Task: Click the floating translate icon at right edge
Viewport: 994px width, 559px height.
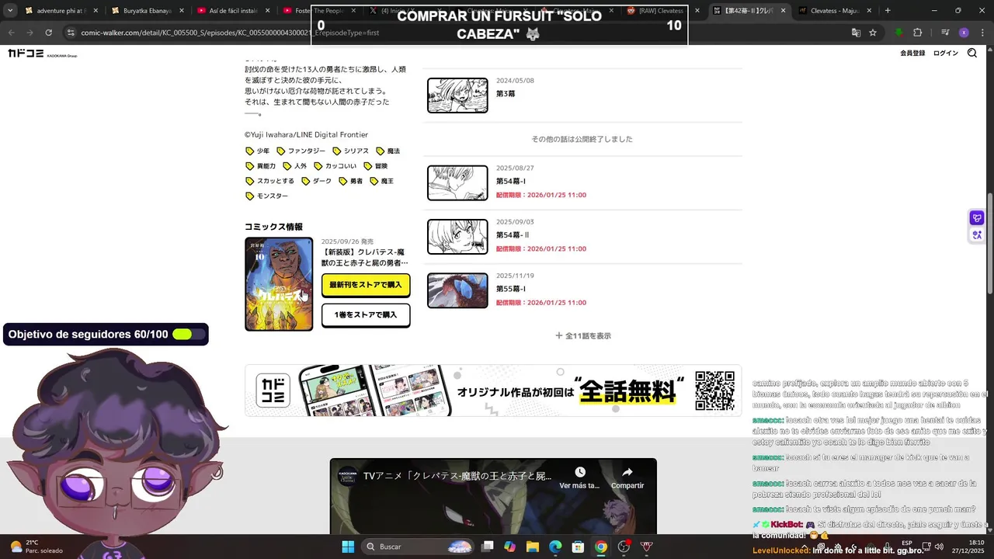Action: click(977, 234)
